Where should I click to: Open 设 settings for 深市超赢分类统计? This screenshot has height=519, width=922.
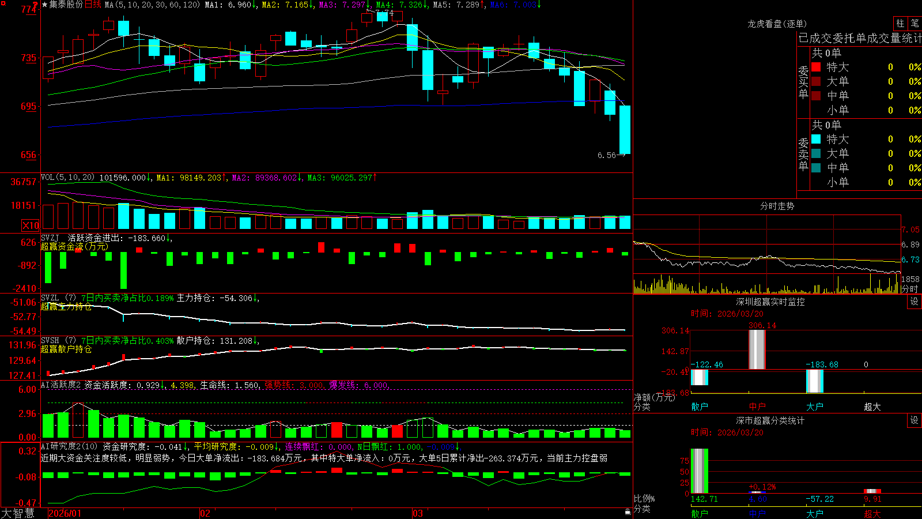[915, 420]
